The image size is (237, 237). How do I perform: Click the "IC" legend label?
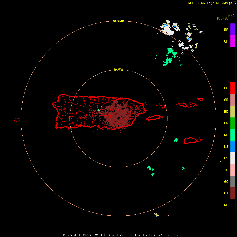(226, 170)
